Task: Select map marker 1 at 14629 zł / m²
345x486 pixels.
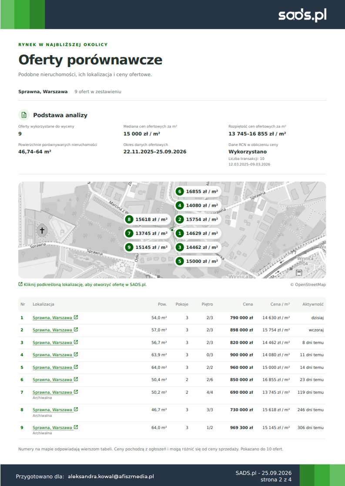Action: coord(198,233)
